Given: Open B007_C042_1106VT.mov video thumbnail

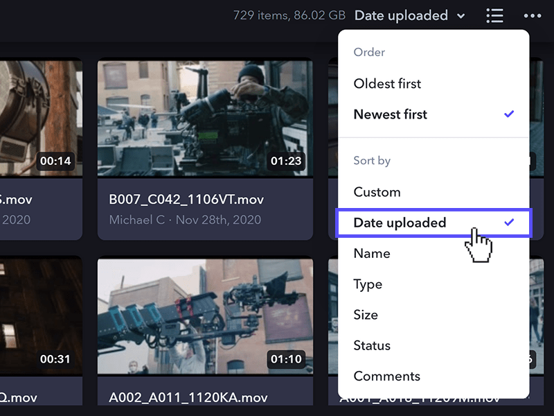Looking at the screenshot, I should coord(205,118).
